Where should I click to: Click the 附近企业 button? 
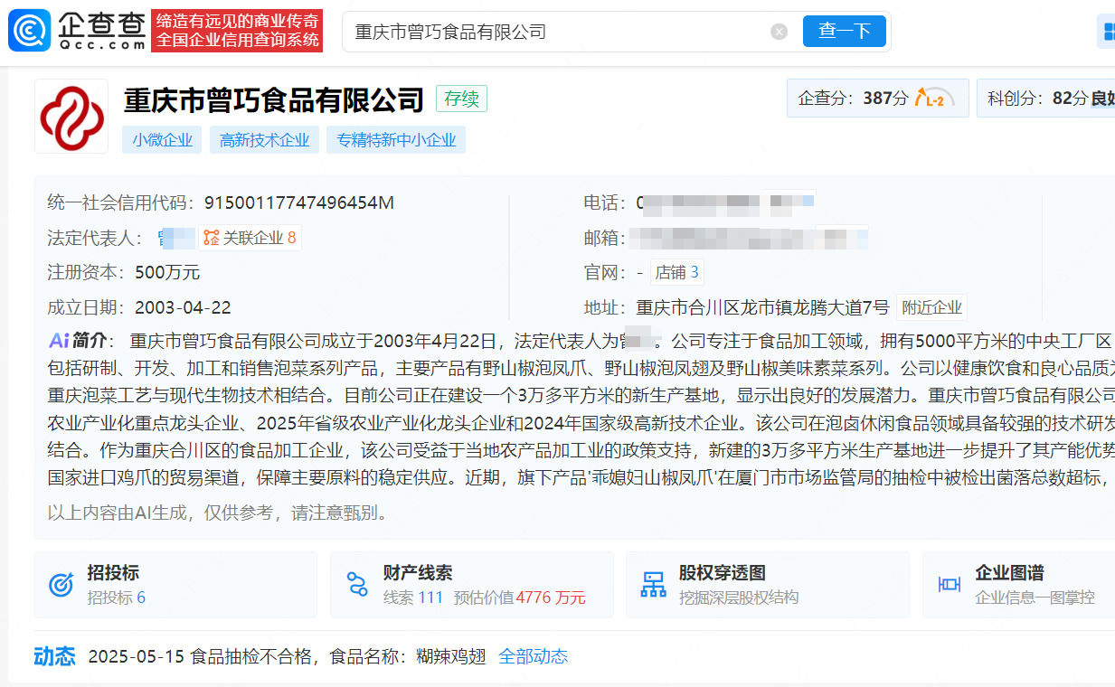pyautogui.click(x=931, y=307)
